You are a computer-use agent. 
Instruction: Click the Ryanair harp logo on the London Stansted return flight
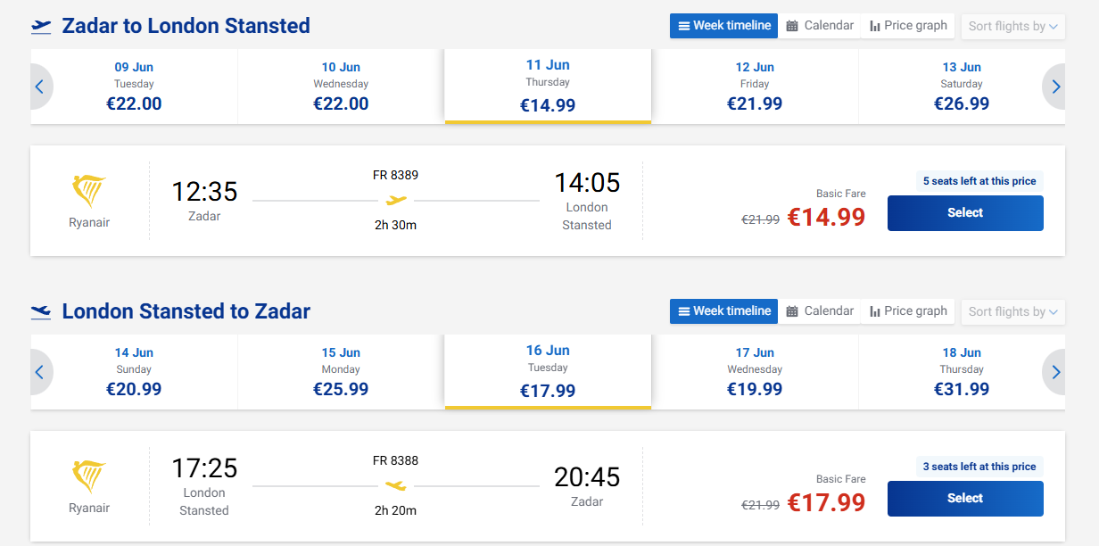[88, 476]
